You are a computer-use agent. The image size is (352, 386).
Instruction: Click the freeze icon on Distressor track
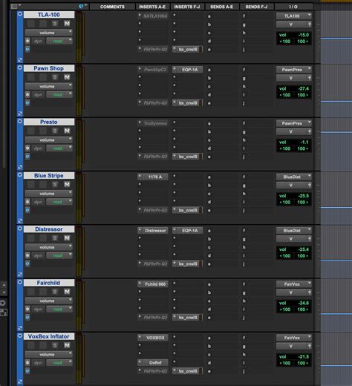click(27, 255)
